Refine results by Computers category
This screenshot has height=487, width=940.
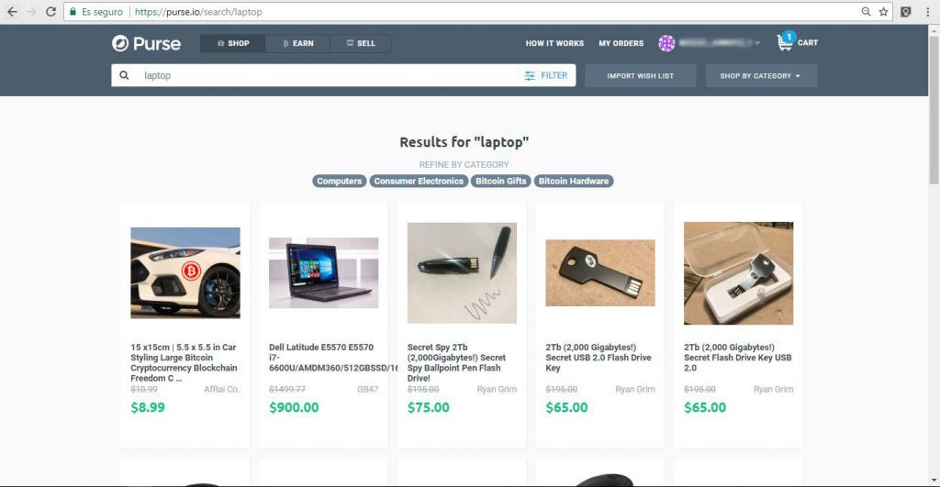click(x=340, y=181)
